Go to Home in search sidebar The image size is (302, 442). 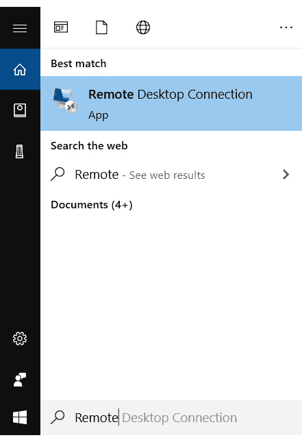20,69
